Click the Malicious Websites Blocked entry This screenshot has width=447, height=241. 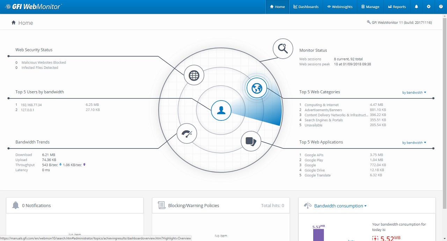click(44, 63)
